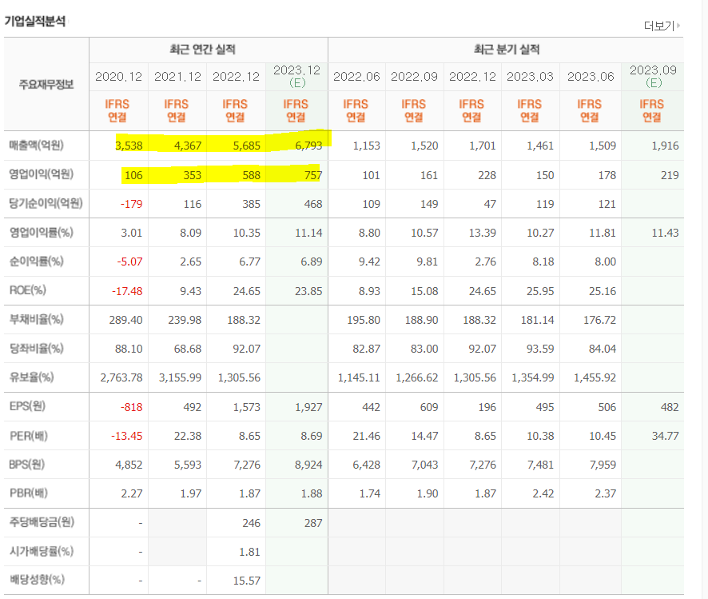Click the 2023.12 (E) column header
Viewport: 708px width, 599px height.
296,76
